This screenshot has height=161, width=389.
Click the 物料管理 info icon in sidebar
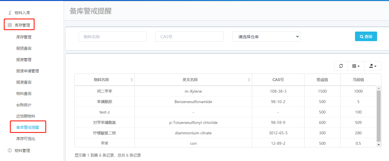10,151
